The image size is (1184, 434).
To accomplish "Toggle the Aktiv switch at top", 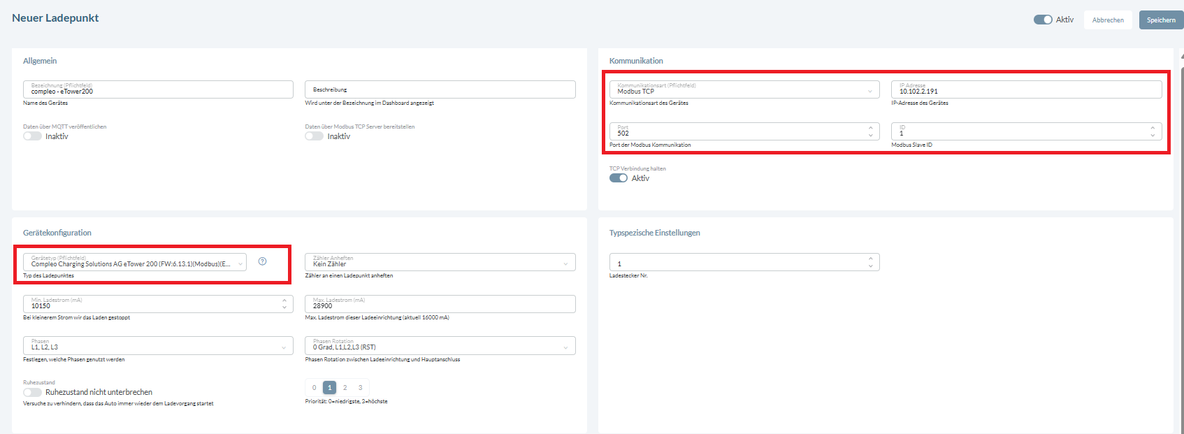I will 1043,20.
